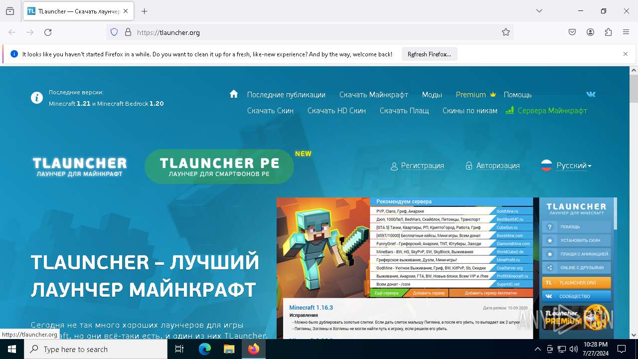638x359 pixels.
Task: Open the Windows Start menu
Action: (12, 349)
